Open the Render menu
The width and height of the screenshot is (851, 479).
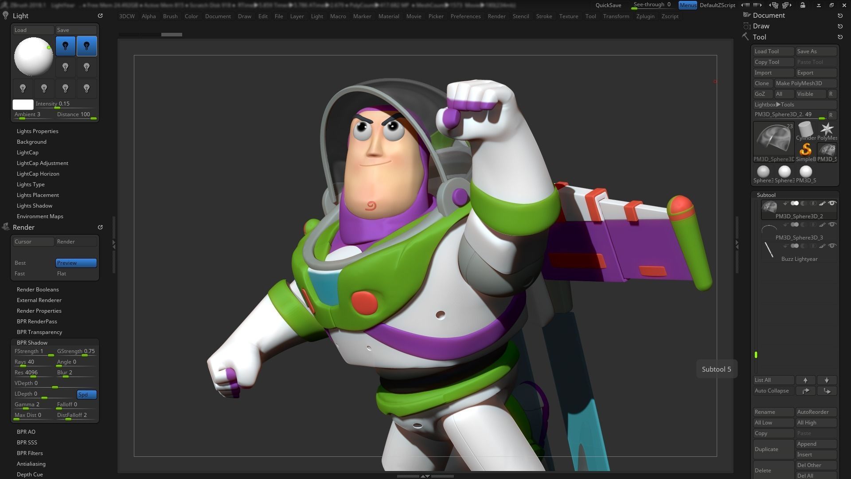(496, 16)
